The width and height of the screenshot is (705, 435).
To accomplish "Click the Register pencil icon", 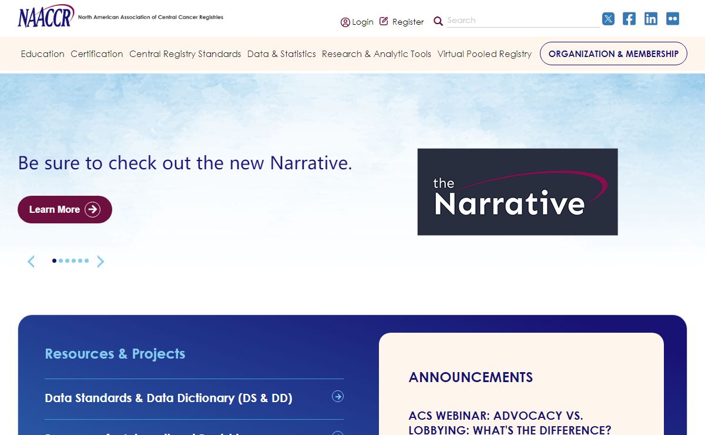I will 384,21.
